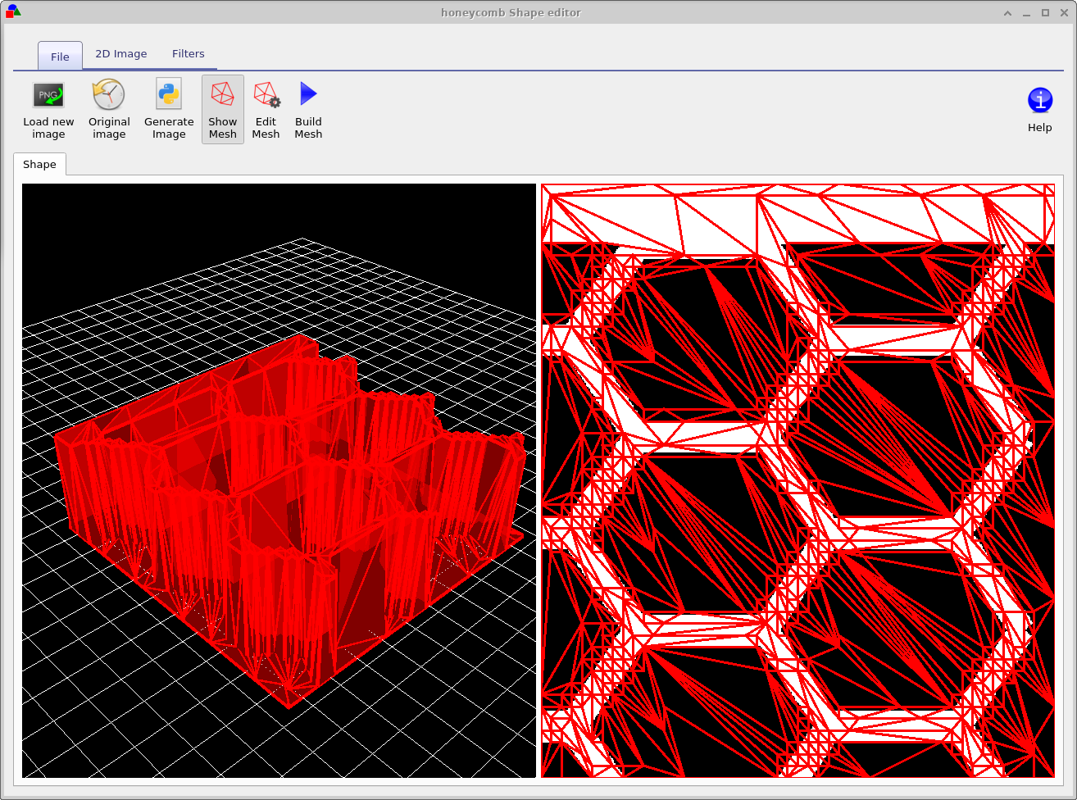This screenshot has width=1077, height=800.
Task: Click the 2D honeycomb mesh image
Action: click(798, 480)
